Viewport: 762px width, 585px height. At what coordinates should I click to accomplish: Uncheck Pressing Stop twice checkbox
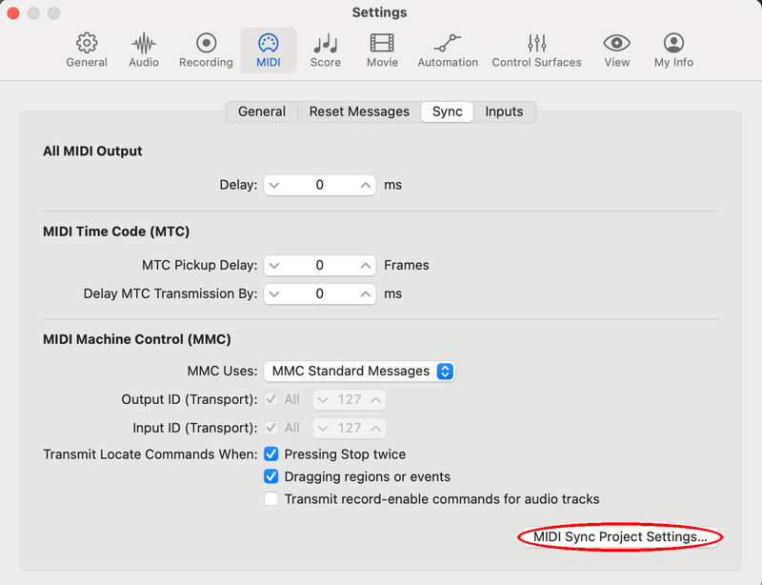coord(271,454)
